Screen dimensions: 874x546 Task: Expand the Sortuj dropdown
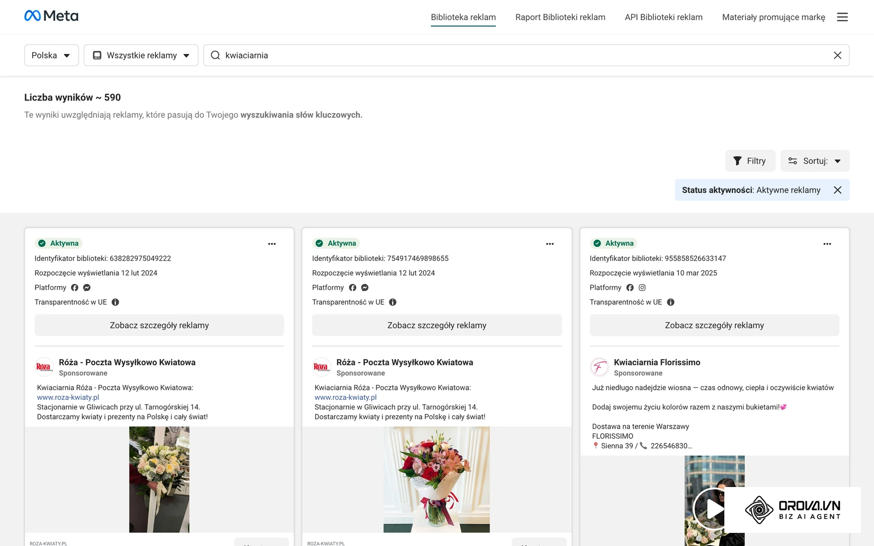click(815, 161)
